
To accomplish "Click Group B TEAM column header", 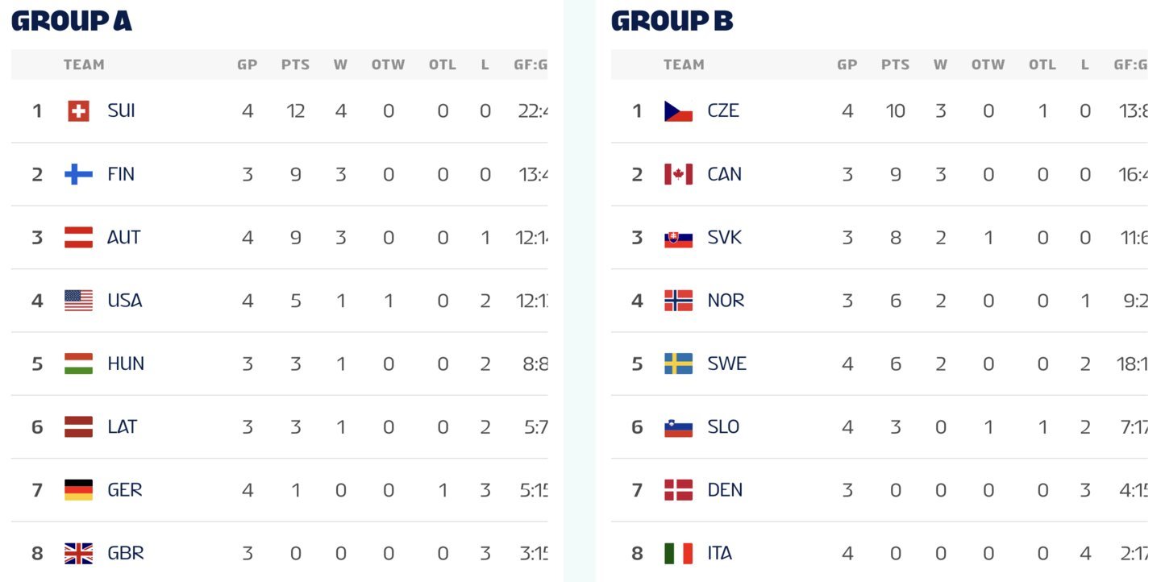I will tap(684, 64).
